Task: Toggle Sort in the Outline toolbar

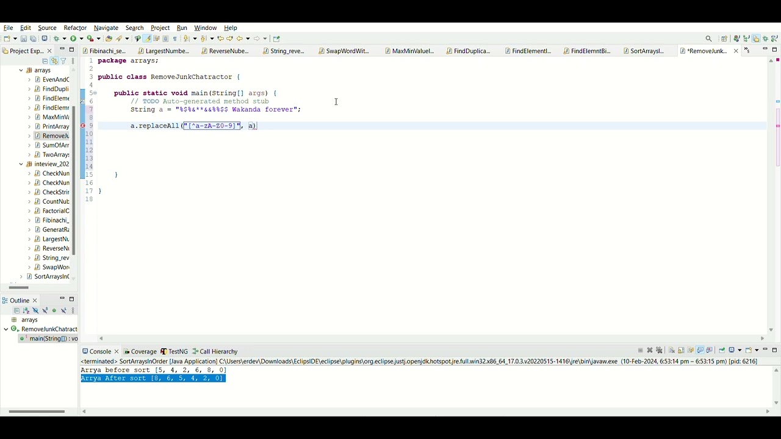Action: 26,310
